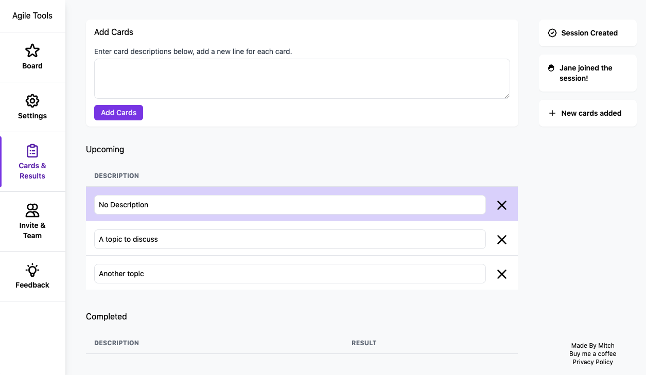This screenshot has width=646, height=375.
Task: Open the Buy me a coffee link
Action: click(x=593, y=354)
